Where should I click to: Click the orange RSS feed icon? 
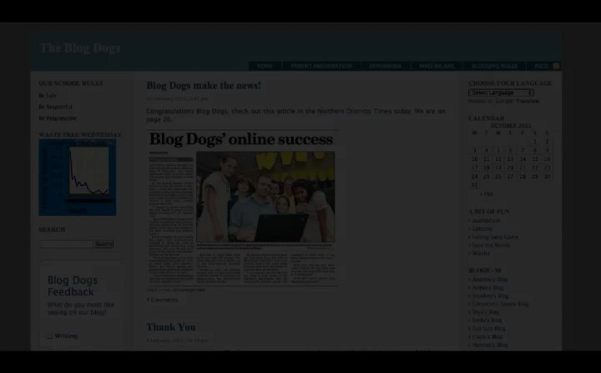(556, 66)
